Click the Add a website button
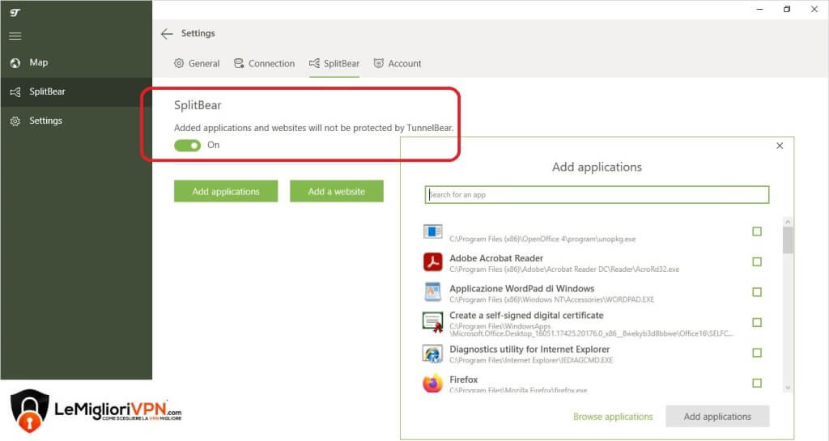The image size is (829, 441). pyautogui.click(x=336, y=191)
